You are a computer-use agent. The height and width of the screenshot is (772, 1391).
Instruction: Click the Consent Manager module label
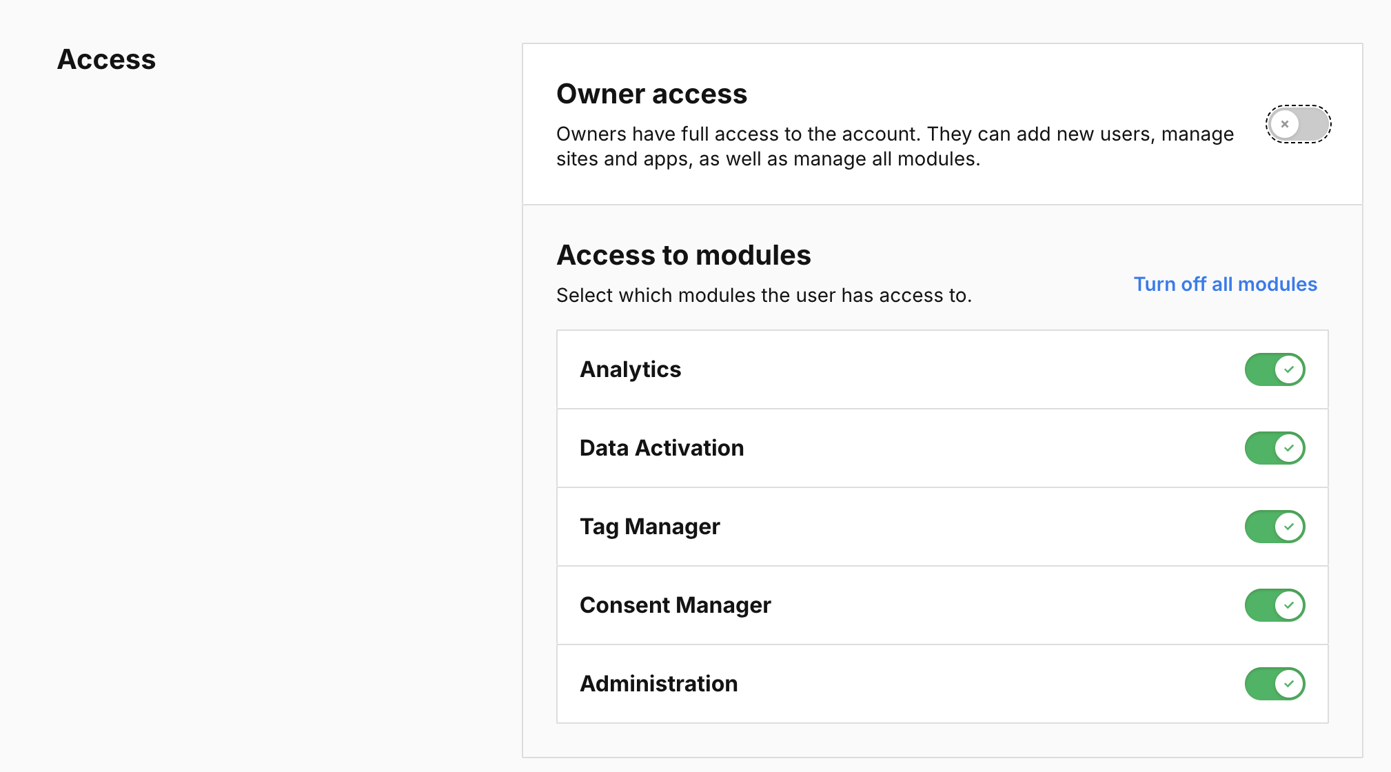tap(675, 605)
